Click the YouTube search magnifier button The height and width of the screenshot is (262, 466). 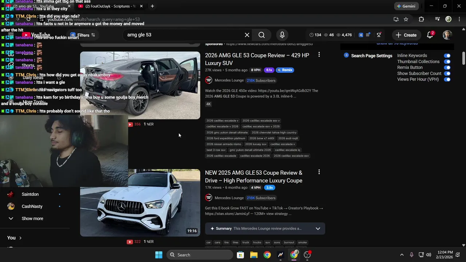click(261, 35)
